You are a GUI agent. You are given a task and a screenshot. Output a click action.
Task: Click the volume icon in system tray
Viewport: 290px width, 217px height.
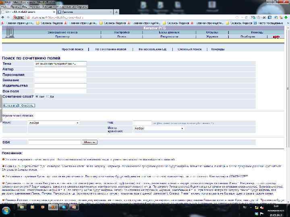point(262,208)
